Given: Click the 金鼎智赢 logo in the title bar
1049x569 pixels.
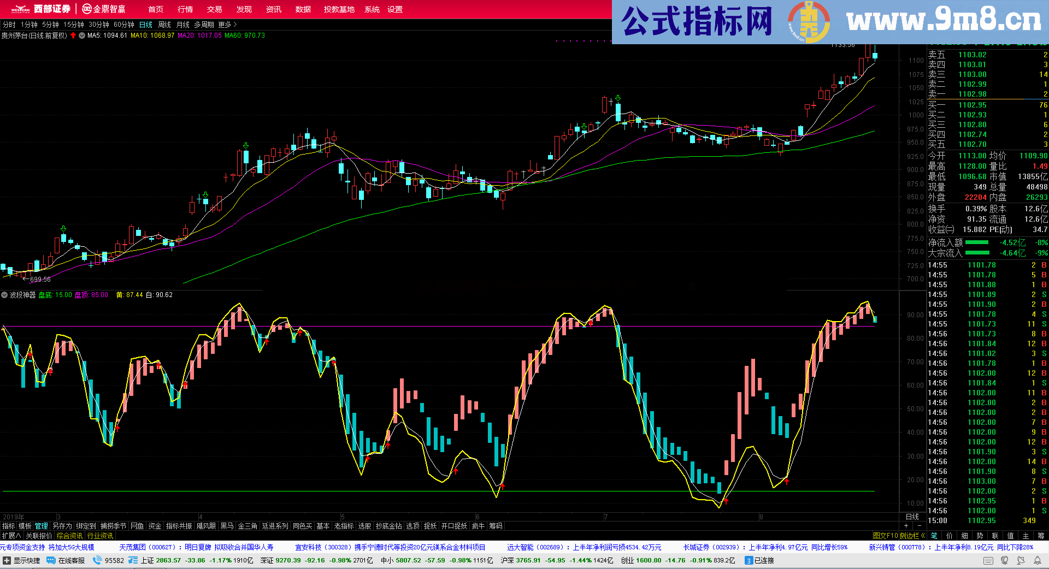Looking at the screenshot, I should click(104, 9).
